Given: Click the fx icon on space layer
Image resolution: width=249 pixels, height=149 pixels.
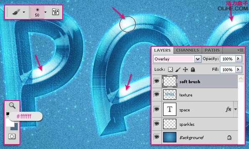Looking at the screenshot, I should (x=228, y=109).
